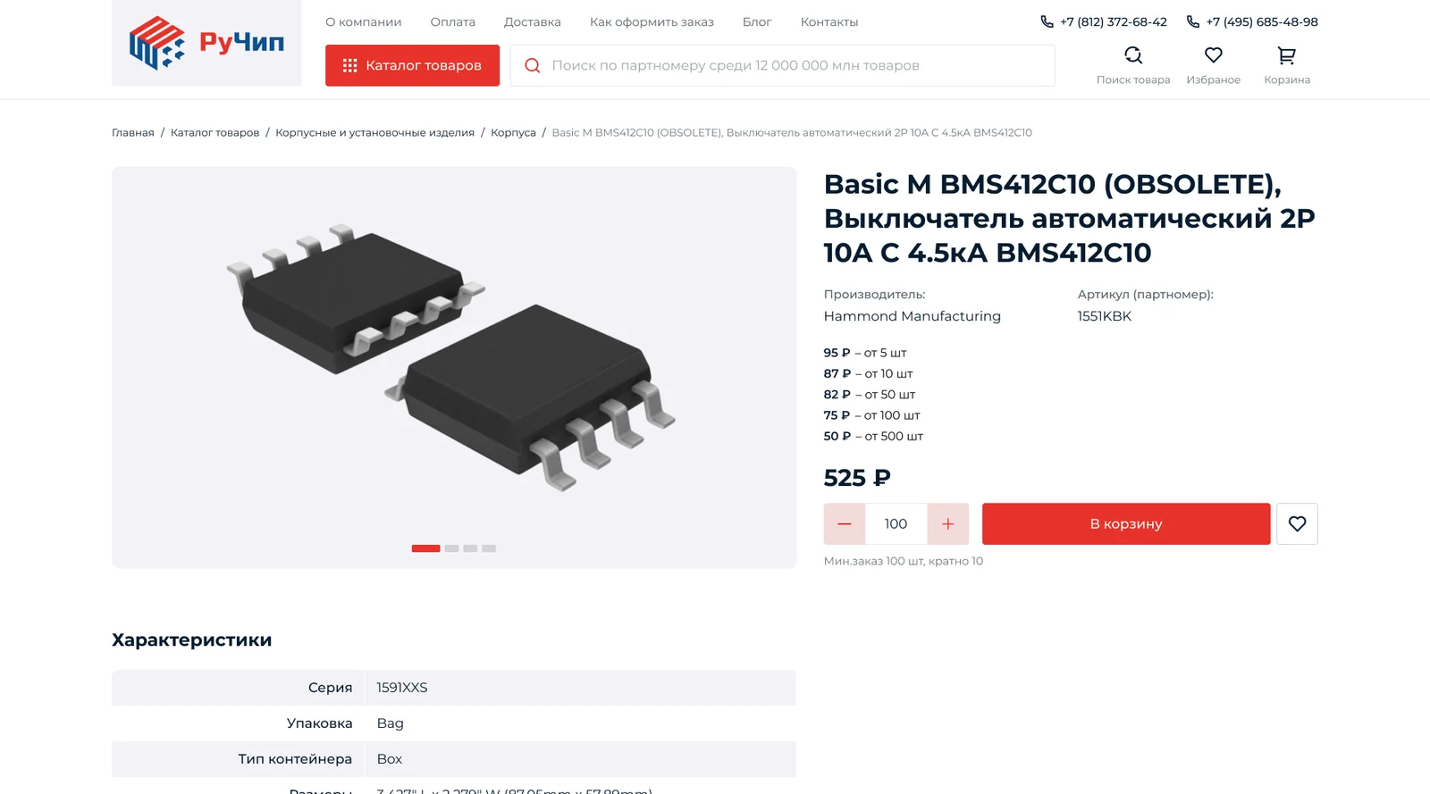Click the 75 ₽ – от 100 шт price tier
The width and height of the screenshot is (1430, 794).
(x=872, y=415)
